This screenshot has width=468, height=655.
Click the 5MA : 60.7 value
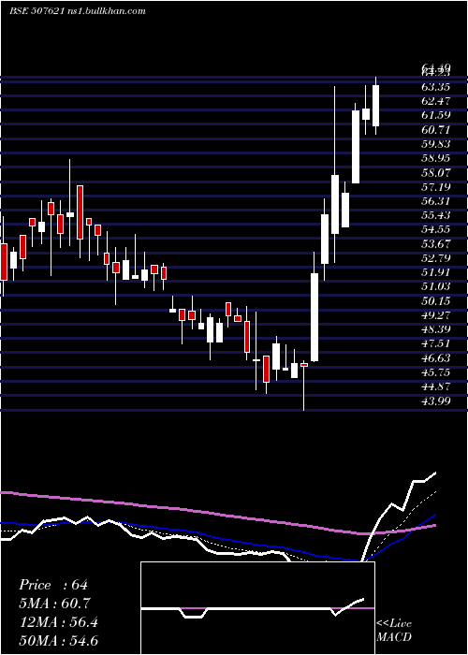tap(54, 604)
